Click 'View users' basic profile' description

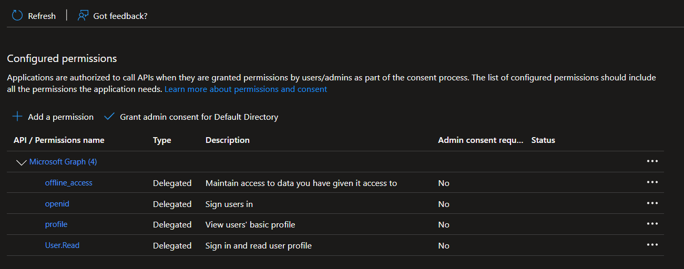[250, 225]
